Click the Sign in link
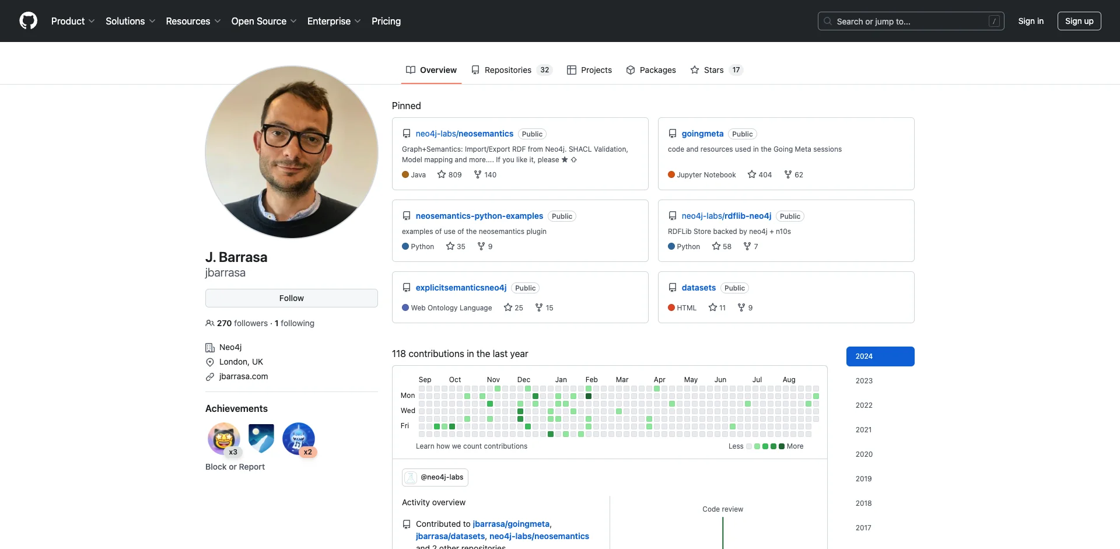Viewport: 1120px width, 549px height. pyautogui.click(x=1031, y=21)
